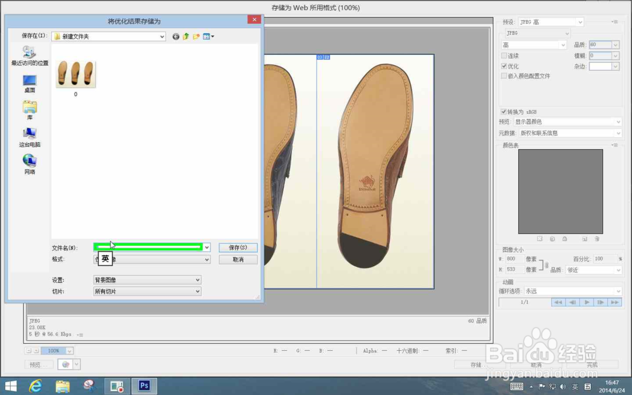Click the volume icon in system tray

[563, 387]
